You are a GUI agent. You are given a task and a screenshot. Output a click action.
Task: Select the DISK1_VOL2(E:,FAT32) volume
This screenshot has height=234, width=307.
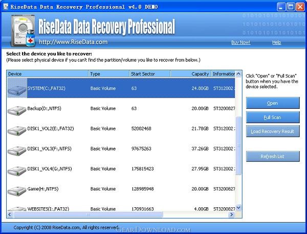click(51, 129)
